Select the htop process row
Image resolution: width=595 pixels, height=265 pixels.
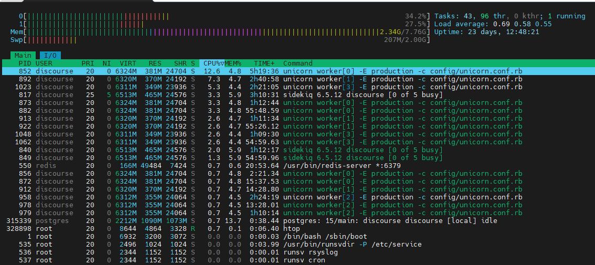[297, 229]
